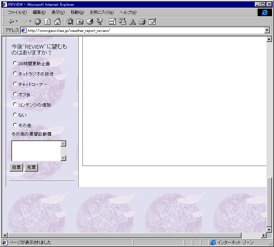Viewport: 274px width, 247px height.
Task: Select the ネットラジオの放送 radio option
Action: [15, 73]
